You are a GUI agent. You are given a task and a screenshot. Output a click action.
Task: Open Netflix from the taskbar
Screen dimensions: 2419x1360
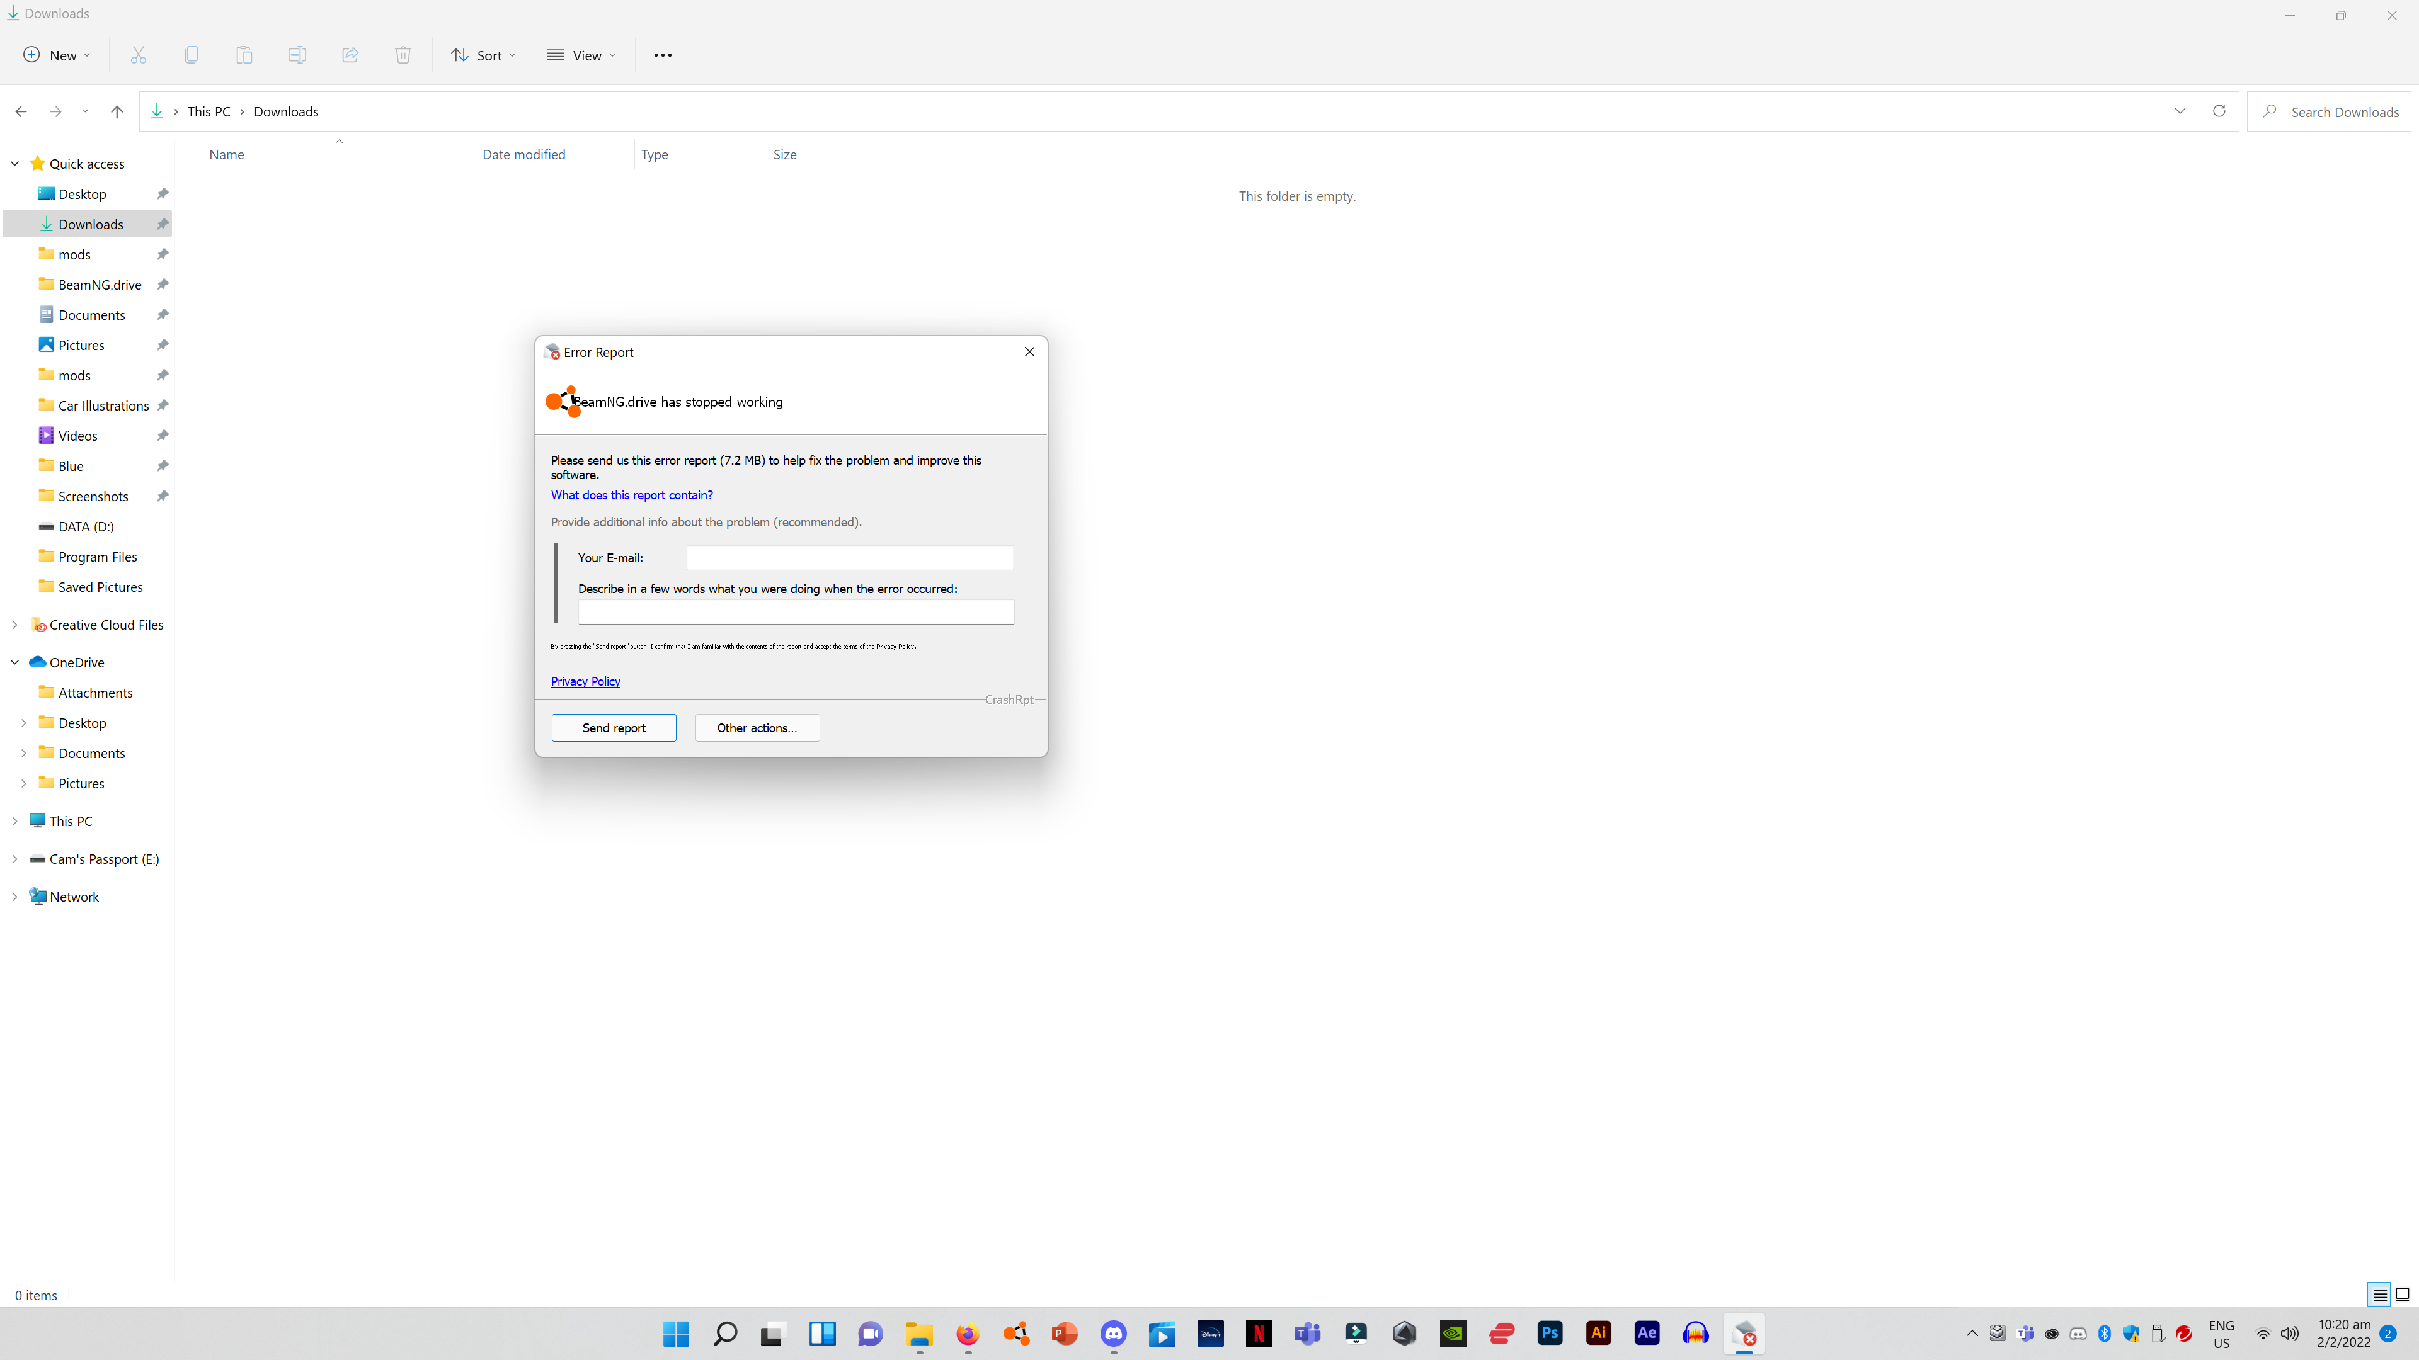click(1259, 1334)
